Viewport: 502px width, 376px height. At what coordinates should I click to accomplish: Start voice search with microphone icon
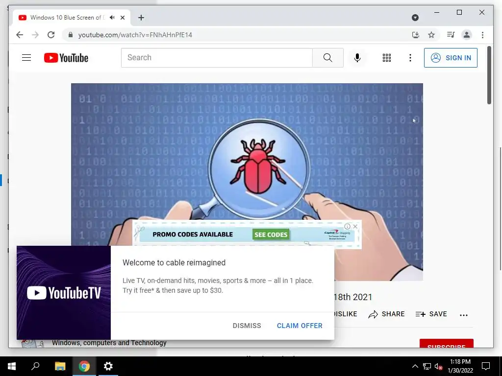(357, 58)
